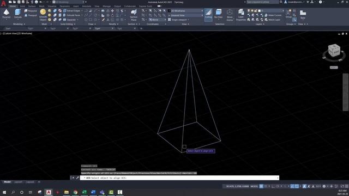This screenshot has width=349, height=196.
Task: Click the Separate solid editing button
Action: (x=70, y=20)
